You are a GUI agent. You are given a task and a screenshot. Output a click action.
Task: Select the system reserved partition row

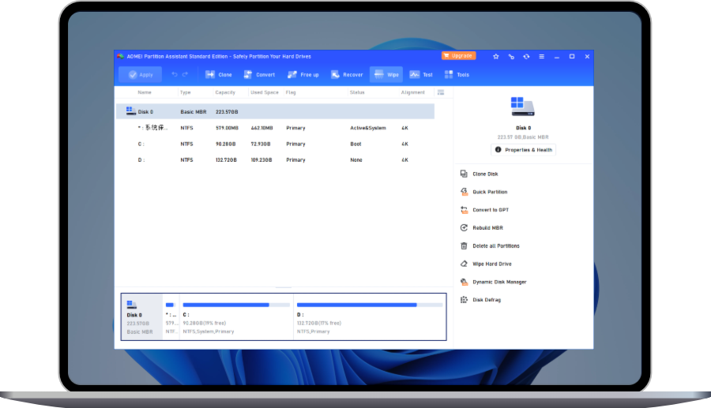point(275,128)
